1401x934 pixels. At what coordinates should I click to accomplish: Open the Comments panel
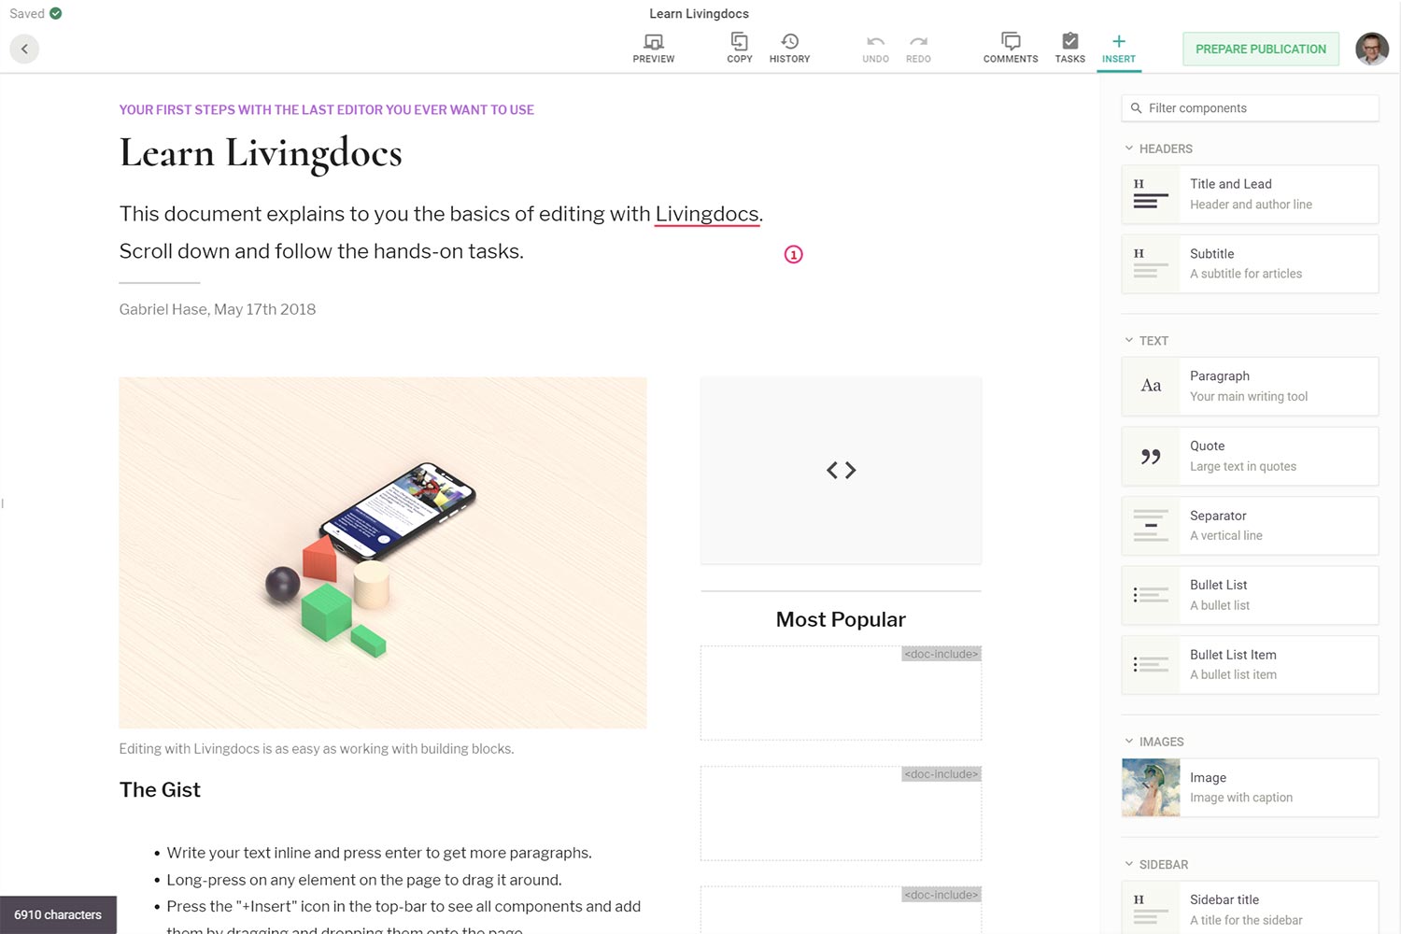coord(1010,42)
